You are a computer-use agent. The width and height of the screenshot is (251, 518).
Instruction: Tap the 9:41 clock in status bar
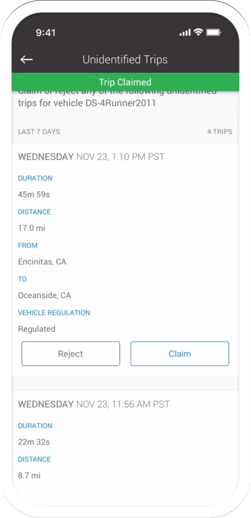[x=46, y=33]
